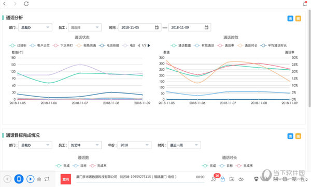Open the 部门 dropdown in 通话分析
This screenshot has height=187, width=311.
[35, 27]
